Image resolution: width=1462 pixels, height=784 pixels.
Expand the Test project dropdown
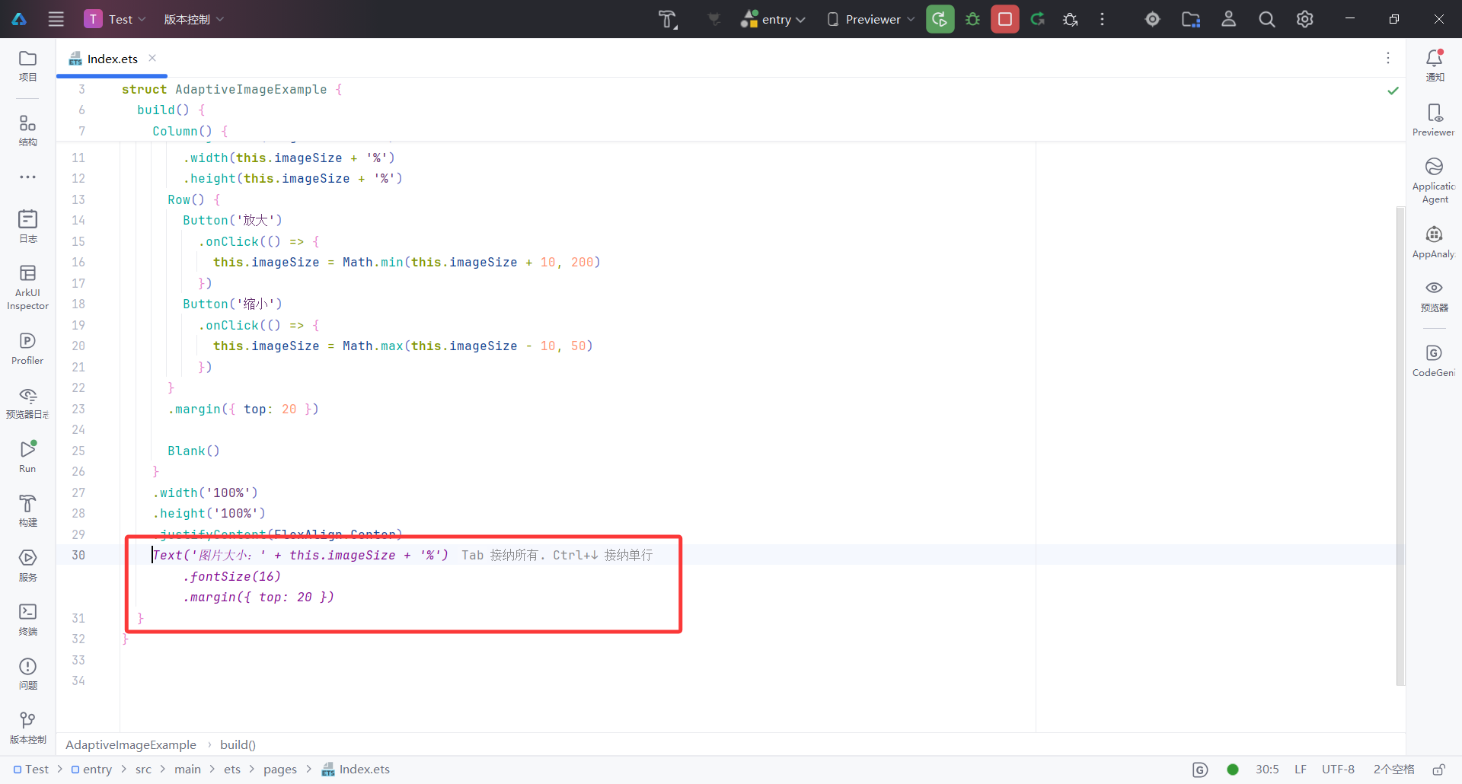pos(116,19)
